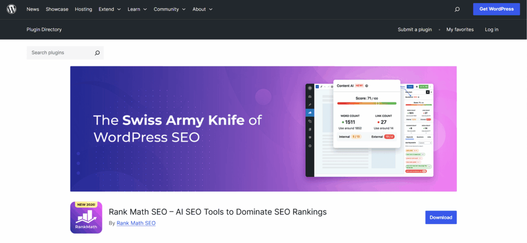Go to the Showcase page
Image resolution: width=527 pixels, height=243 pixels.
57,9
